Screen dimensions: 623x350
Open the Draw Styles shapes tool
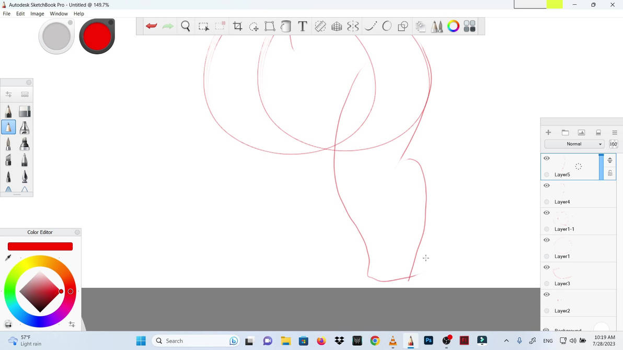403,26
